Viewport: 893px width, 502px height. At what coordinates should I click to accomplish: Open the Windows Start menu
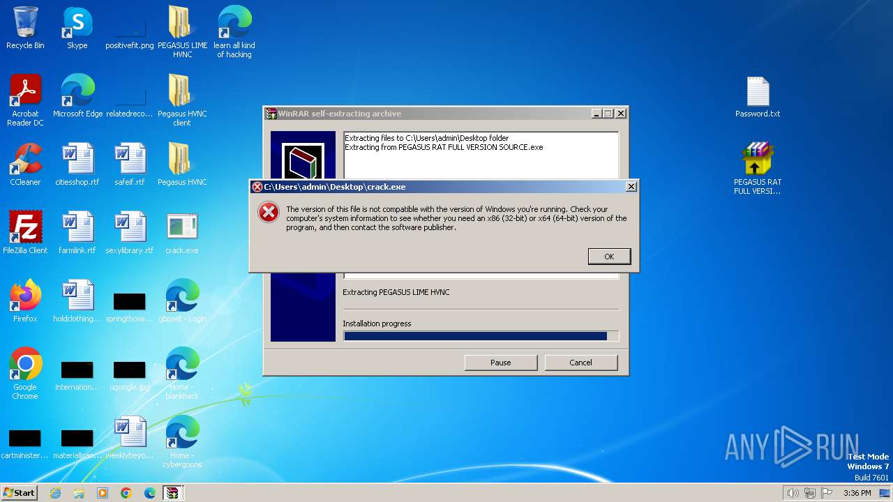(19, 492)
